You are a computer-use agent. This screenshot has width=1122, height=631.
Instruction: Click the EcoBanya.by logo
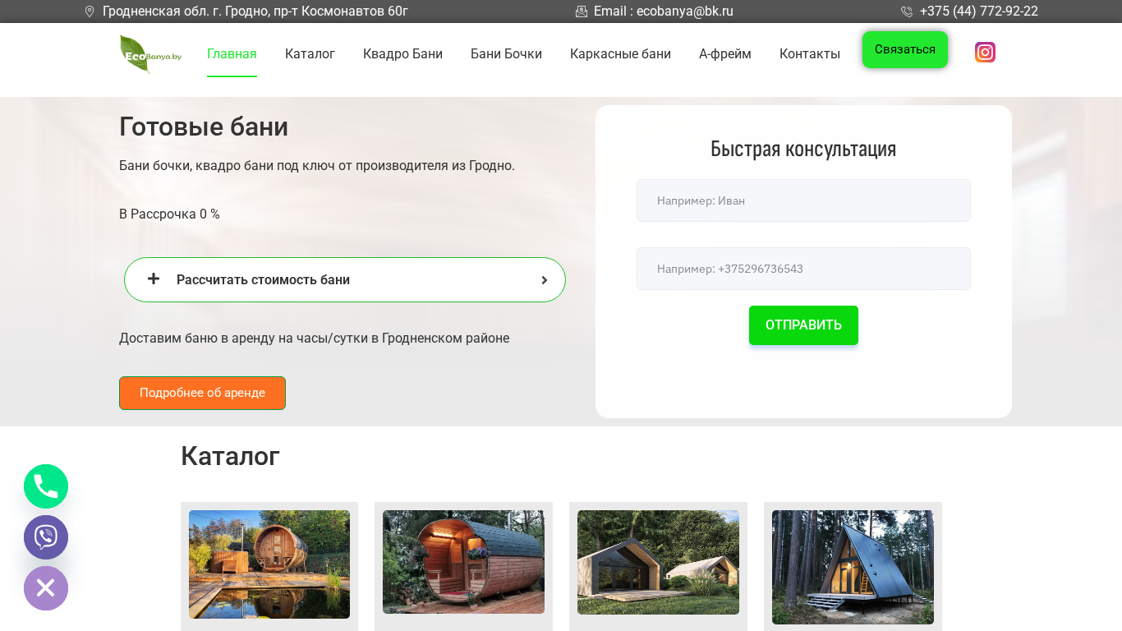pos(150,54)
